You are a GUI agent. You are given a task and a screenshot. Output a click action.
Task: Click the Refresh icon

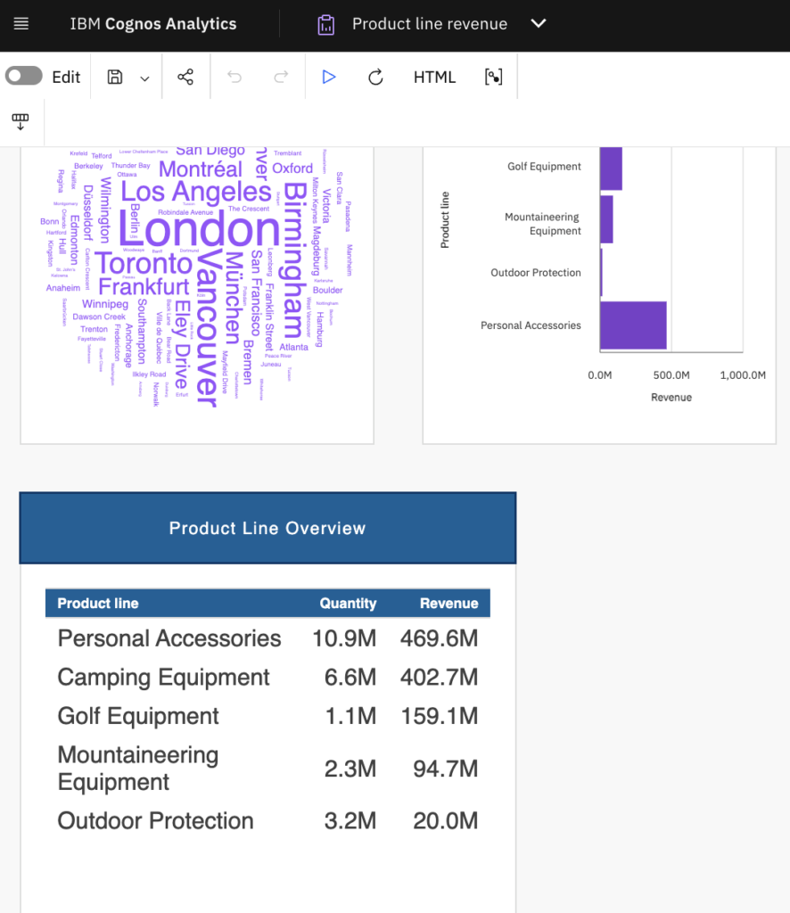pyautogui.click(x=375, y=78)
